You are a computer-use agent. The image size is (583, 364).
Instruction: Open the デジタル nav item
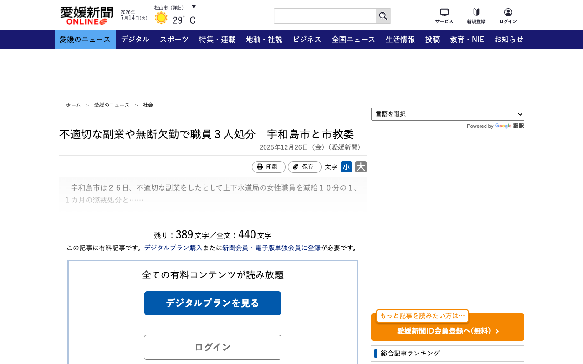point(135,40)
